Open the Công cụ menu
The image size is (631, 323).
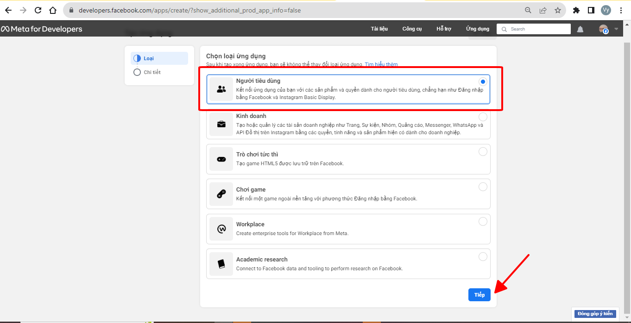pos(412,29)
